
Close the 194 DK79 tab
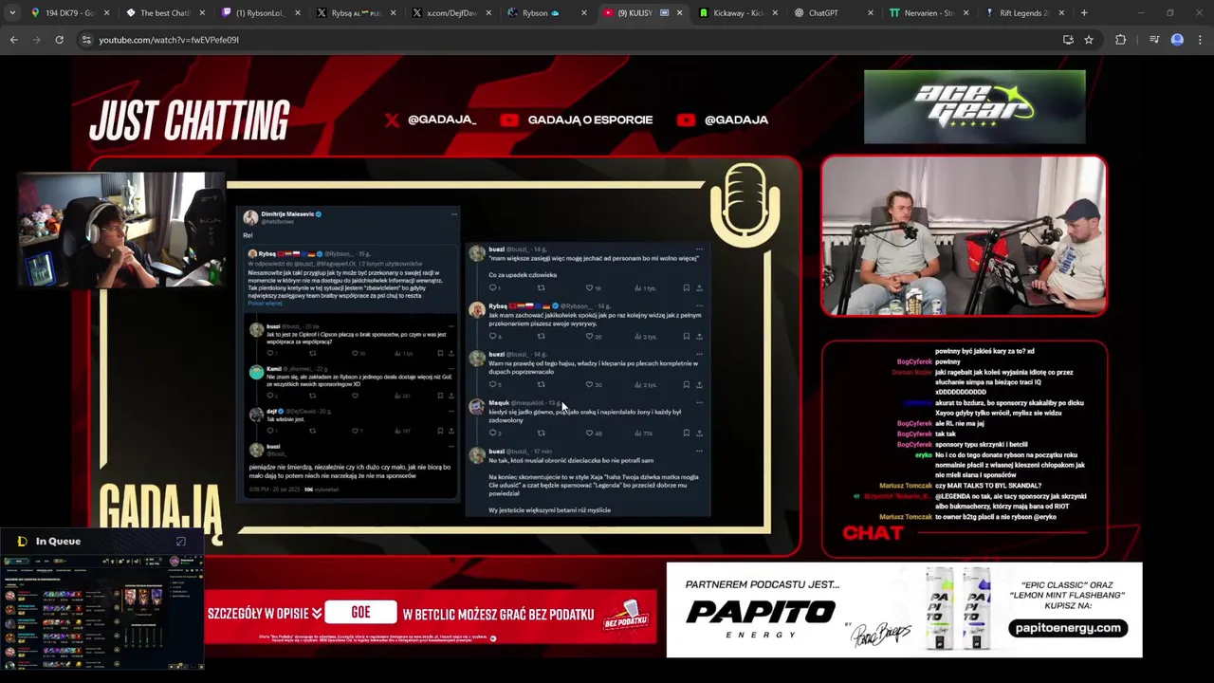(x=106, y=13)
